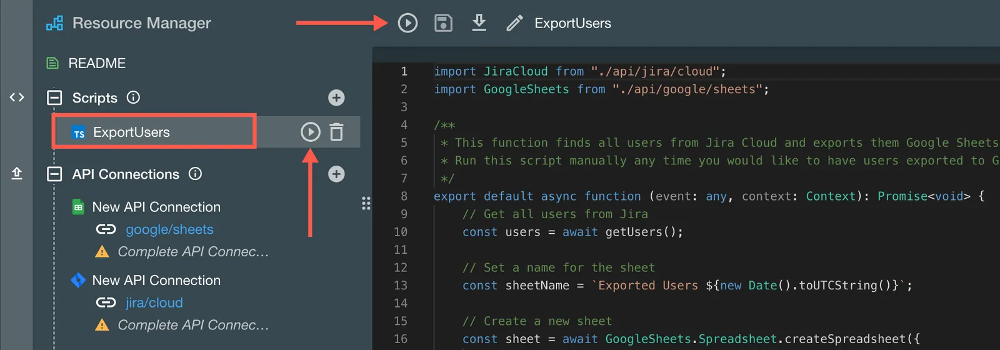
Task: Grab the panel divider drag handle
Action: click(x=366, y=203)
